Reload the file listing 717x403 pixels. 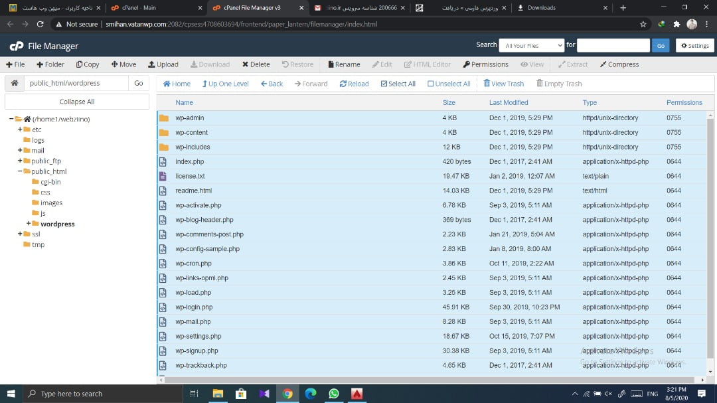(x=354, y=84)
